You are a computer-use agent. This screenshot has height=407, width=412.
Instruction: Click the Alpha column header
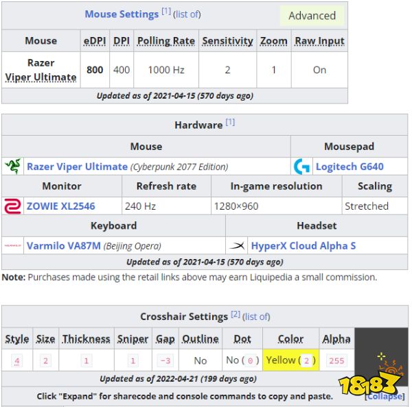pyautogui.click(x=336, y=339)
